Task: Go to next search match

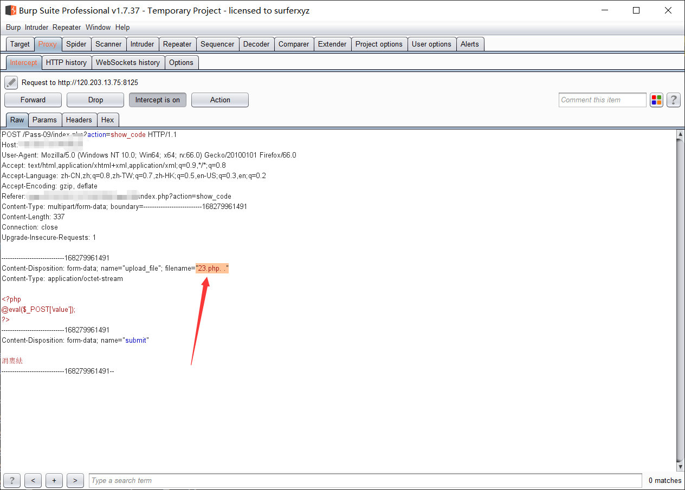Action: 75,480
